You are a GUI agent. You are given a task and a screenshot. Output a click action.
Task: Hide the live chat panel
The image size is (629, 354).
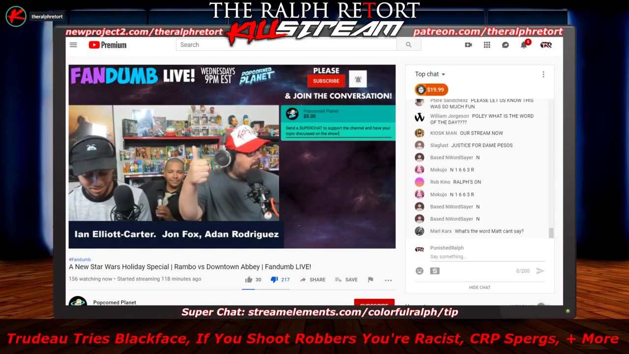coord(480,287)
